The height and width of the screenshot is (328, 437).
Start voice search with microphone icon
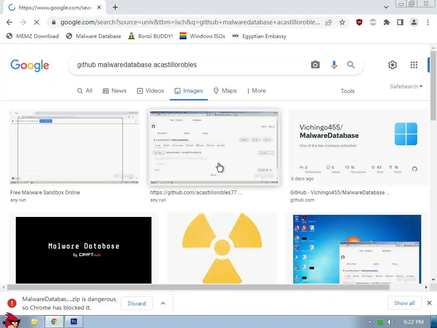pyautogui.click(x=334, y=65)
